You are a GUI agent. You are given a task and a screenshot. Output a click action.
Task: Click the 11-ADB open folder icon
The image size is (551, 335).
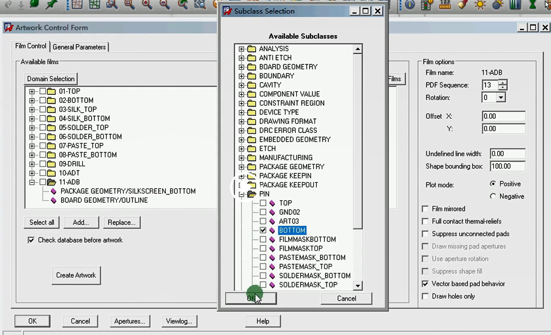(x=51, y=182)
